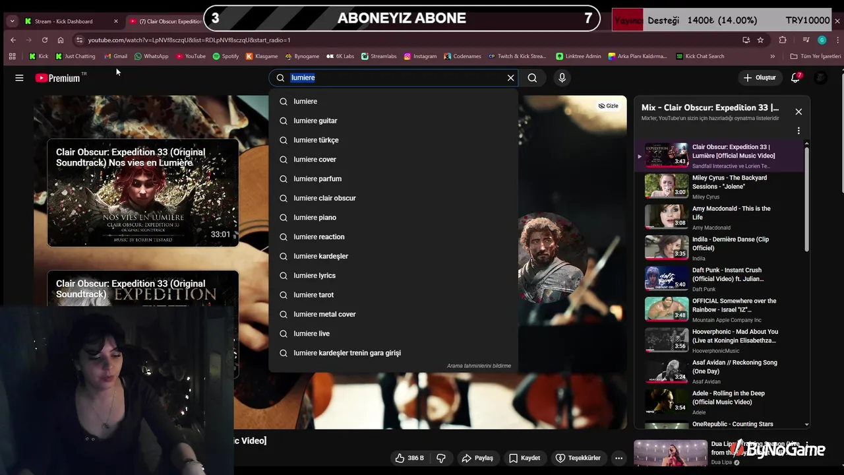Hide end cards with Gizle
This screenshot has width=844, height=475.
tap(608, 106)
